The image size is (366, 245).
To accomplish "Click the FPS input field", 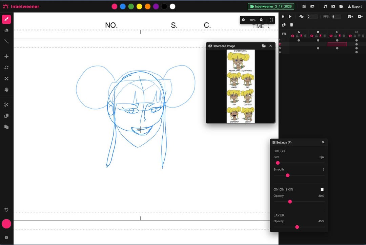I will (337, 17).
